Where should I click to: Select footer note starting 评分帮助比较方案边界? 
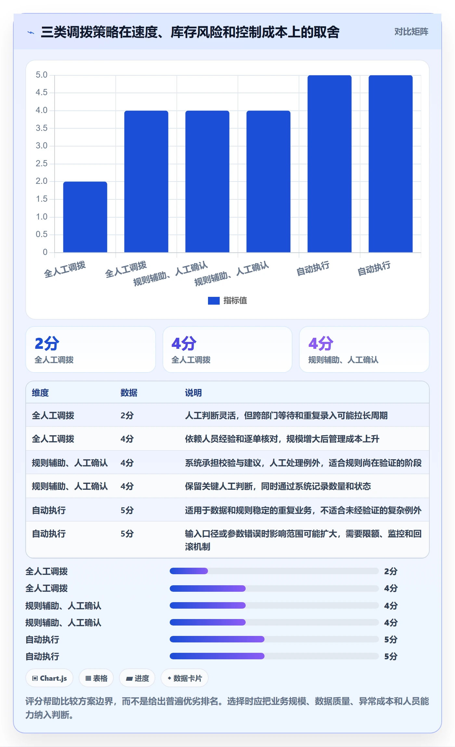[x=227, y=708]
